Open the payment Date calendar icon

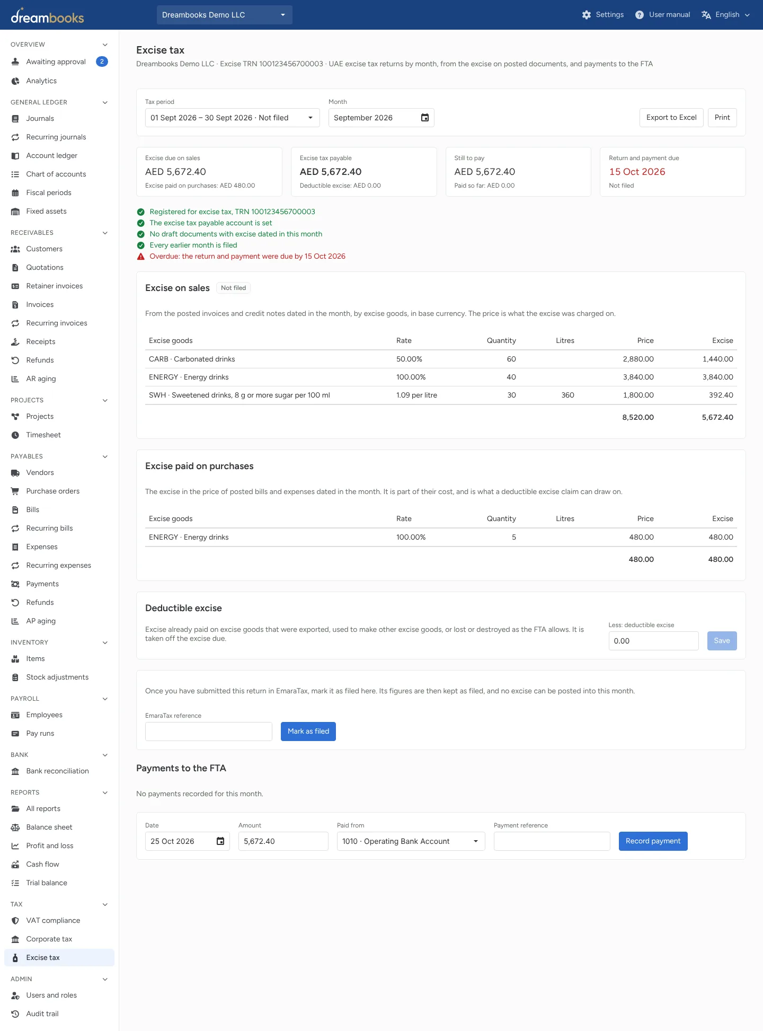pos(220,841)
